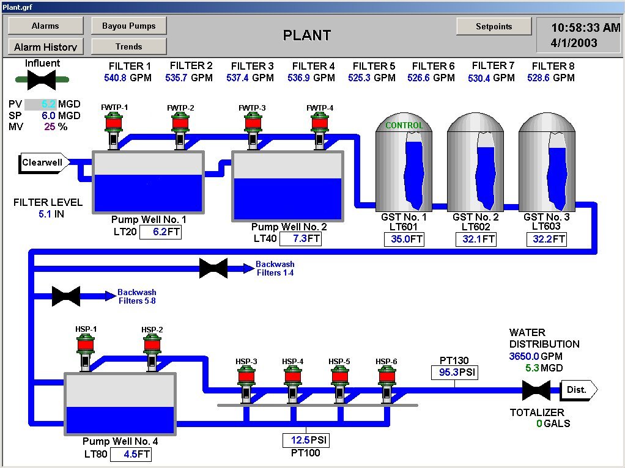The image size is (625, 468).
Task: Select high service pump HSP-6
Action: pos(386,384)
